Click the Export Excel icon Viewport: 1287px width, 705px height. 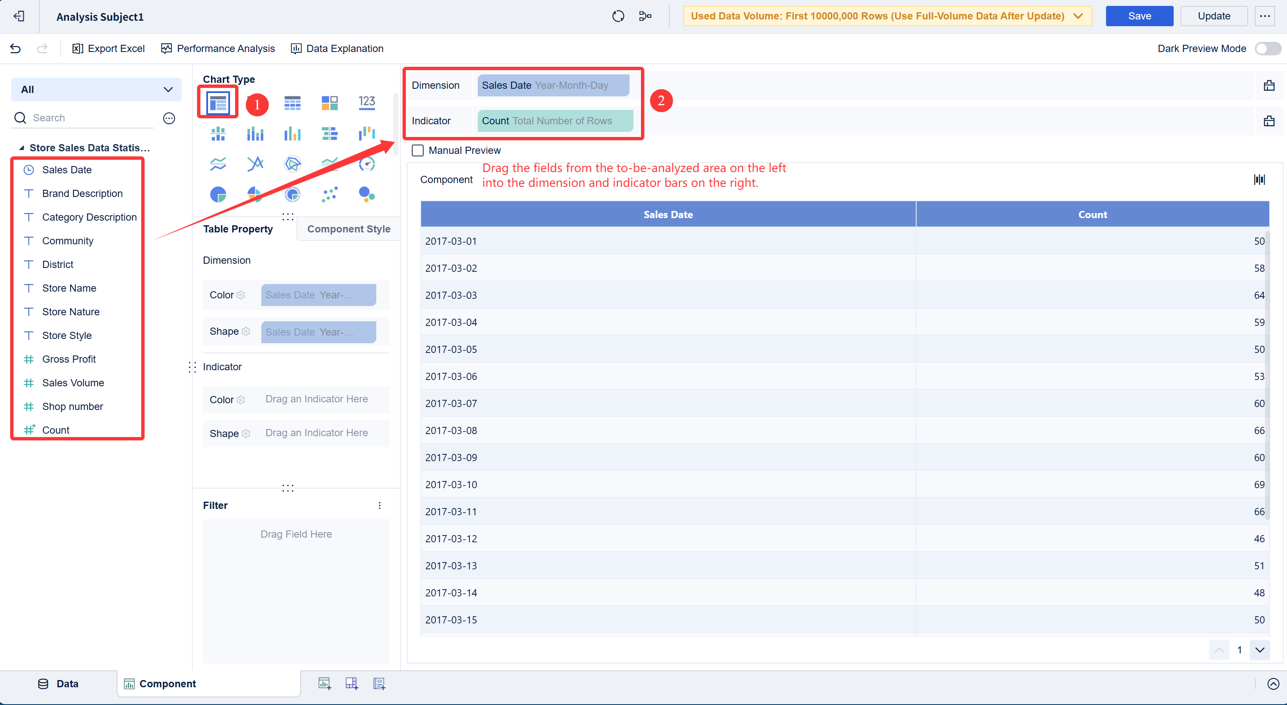coord(77,49)
